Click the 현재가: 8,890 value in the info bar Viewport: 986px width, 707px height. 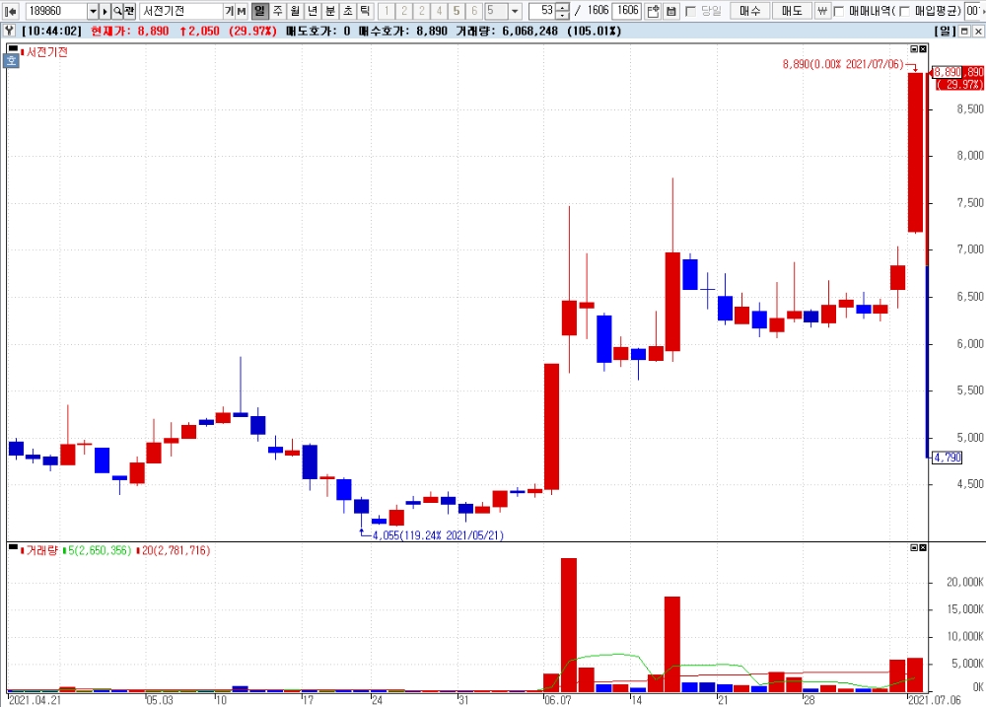[129, 31]
